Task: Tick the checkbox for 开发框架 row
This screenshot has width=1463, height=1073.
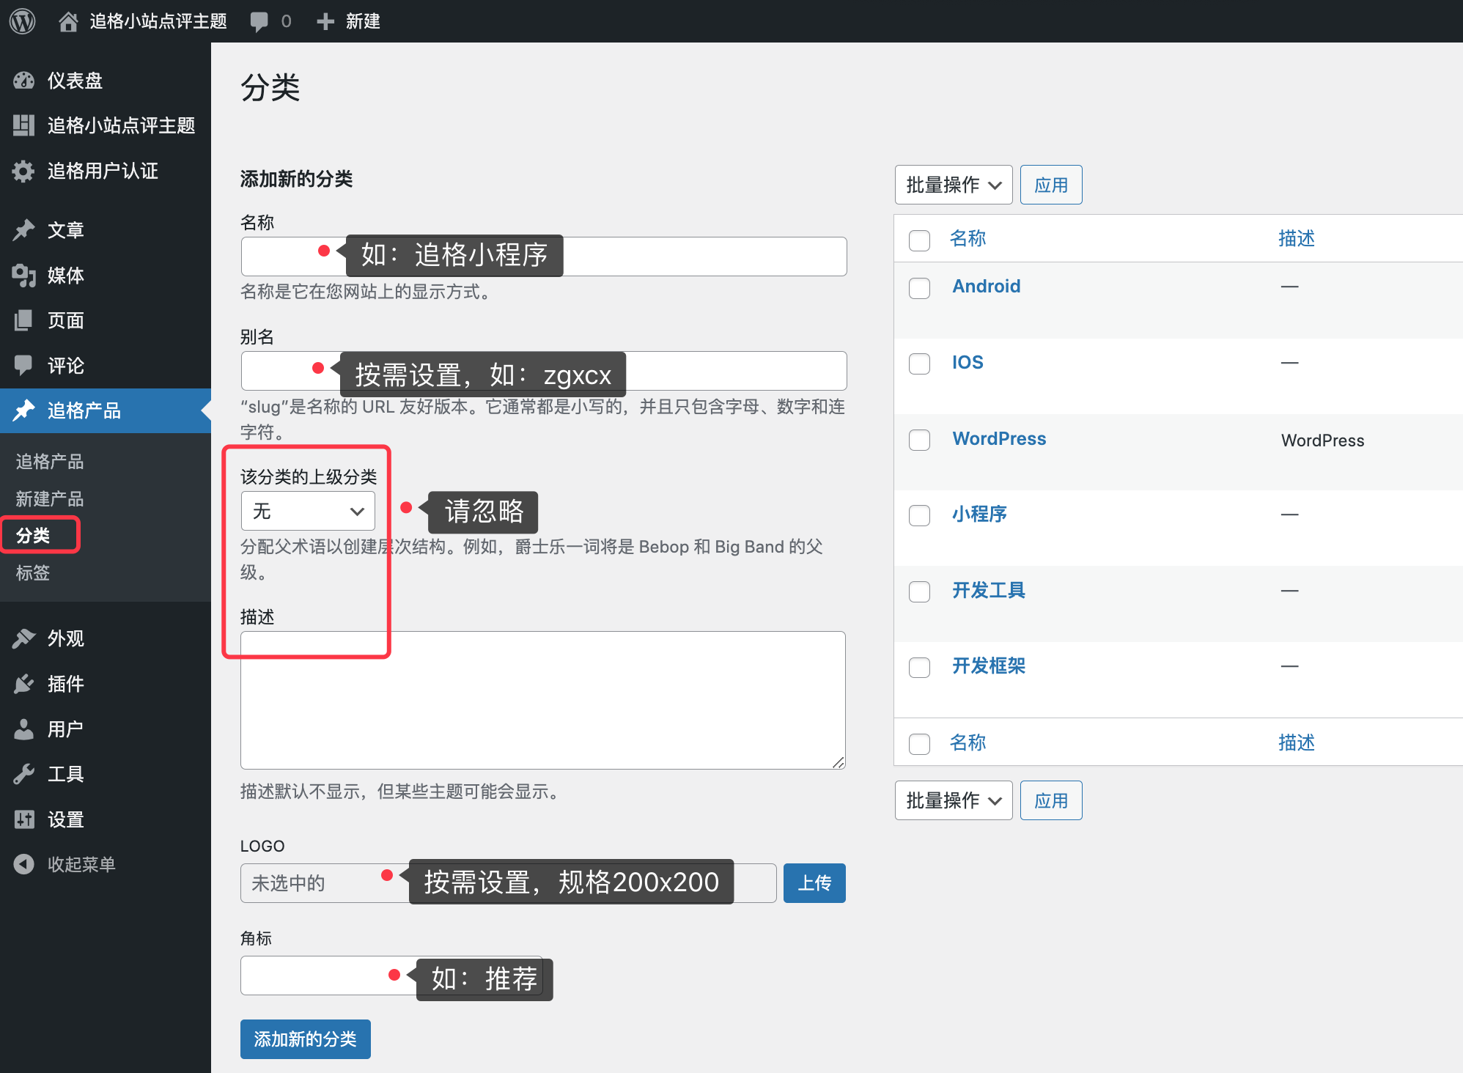Action: click(x=919, y=667)
